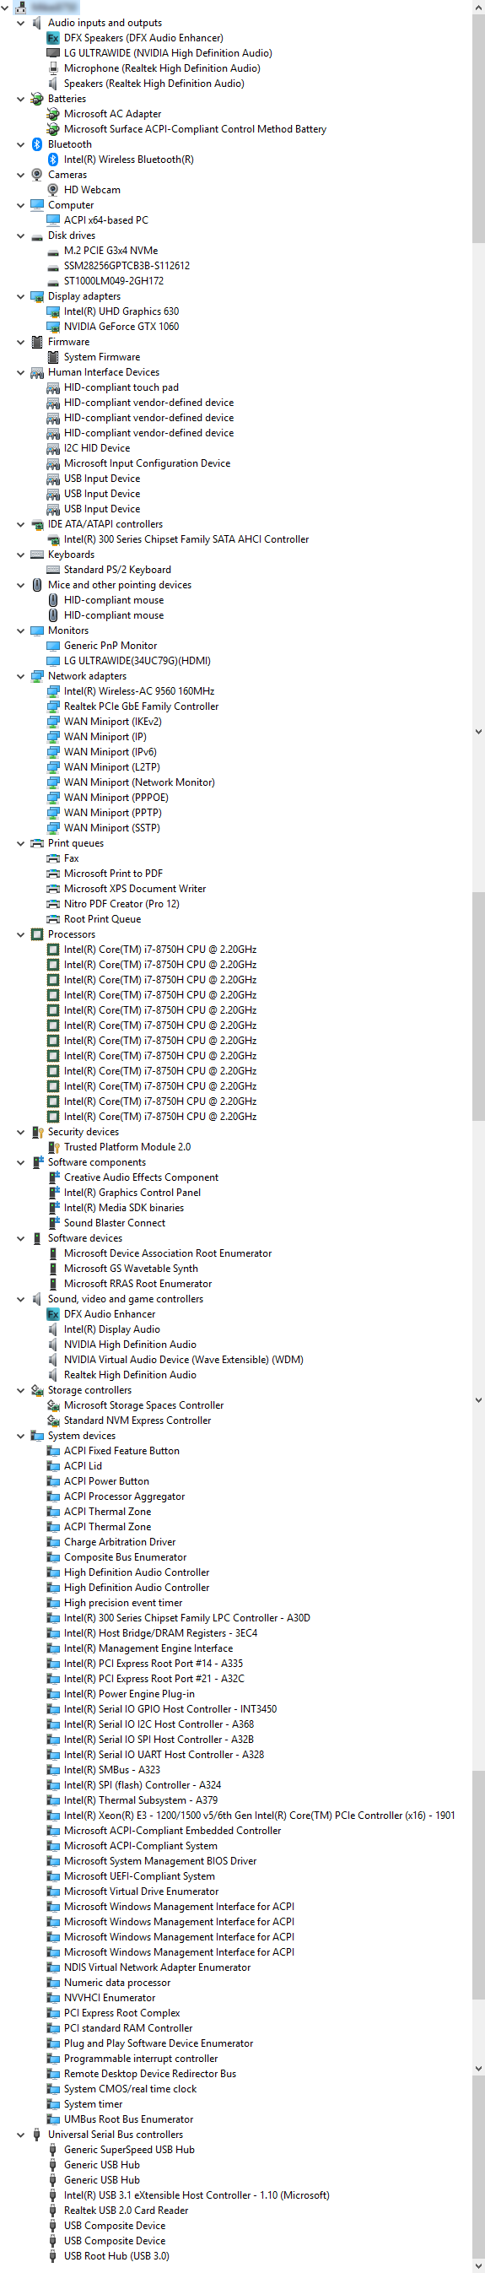Click the ACPI Lid system device icon

pyautogui.click(x=53, y=1465)
